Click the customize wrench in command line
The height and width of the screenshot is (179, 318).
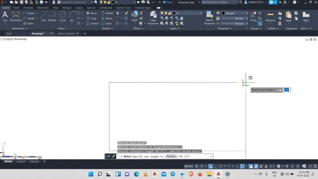click(x=113, y=156)
